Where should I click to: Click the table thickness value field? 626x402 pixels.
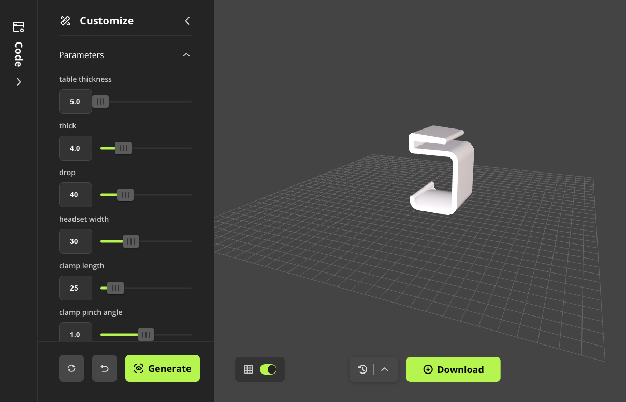(x=76, y=102)
